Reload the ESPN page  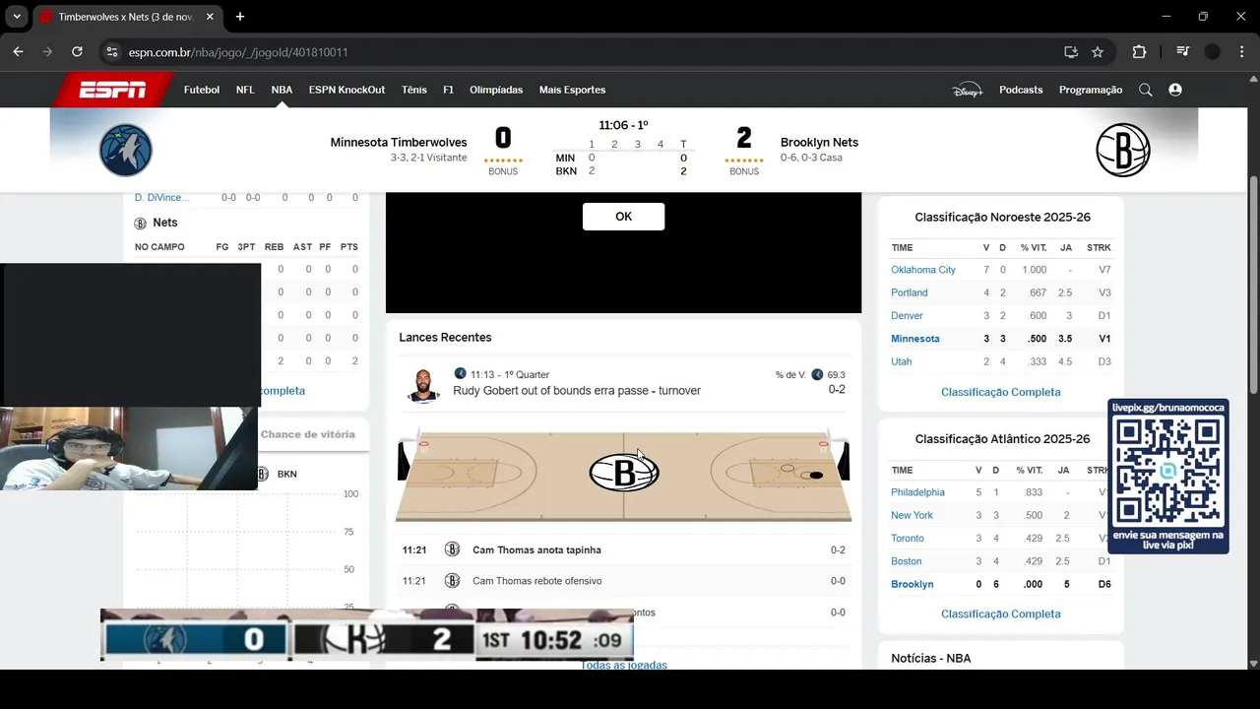coord(77,52)
